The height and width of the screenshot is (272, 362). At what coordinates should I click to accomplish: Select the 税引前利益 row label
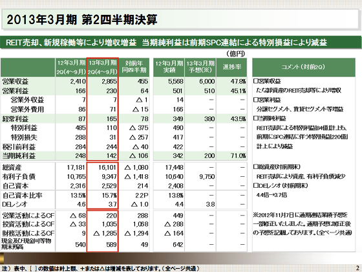point(19,146)
